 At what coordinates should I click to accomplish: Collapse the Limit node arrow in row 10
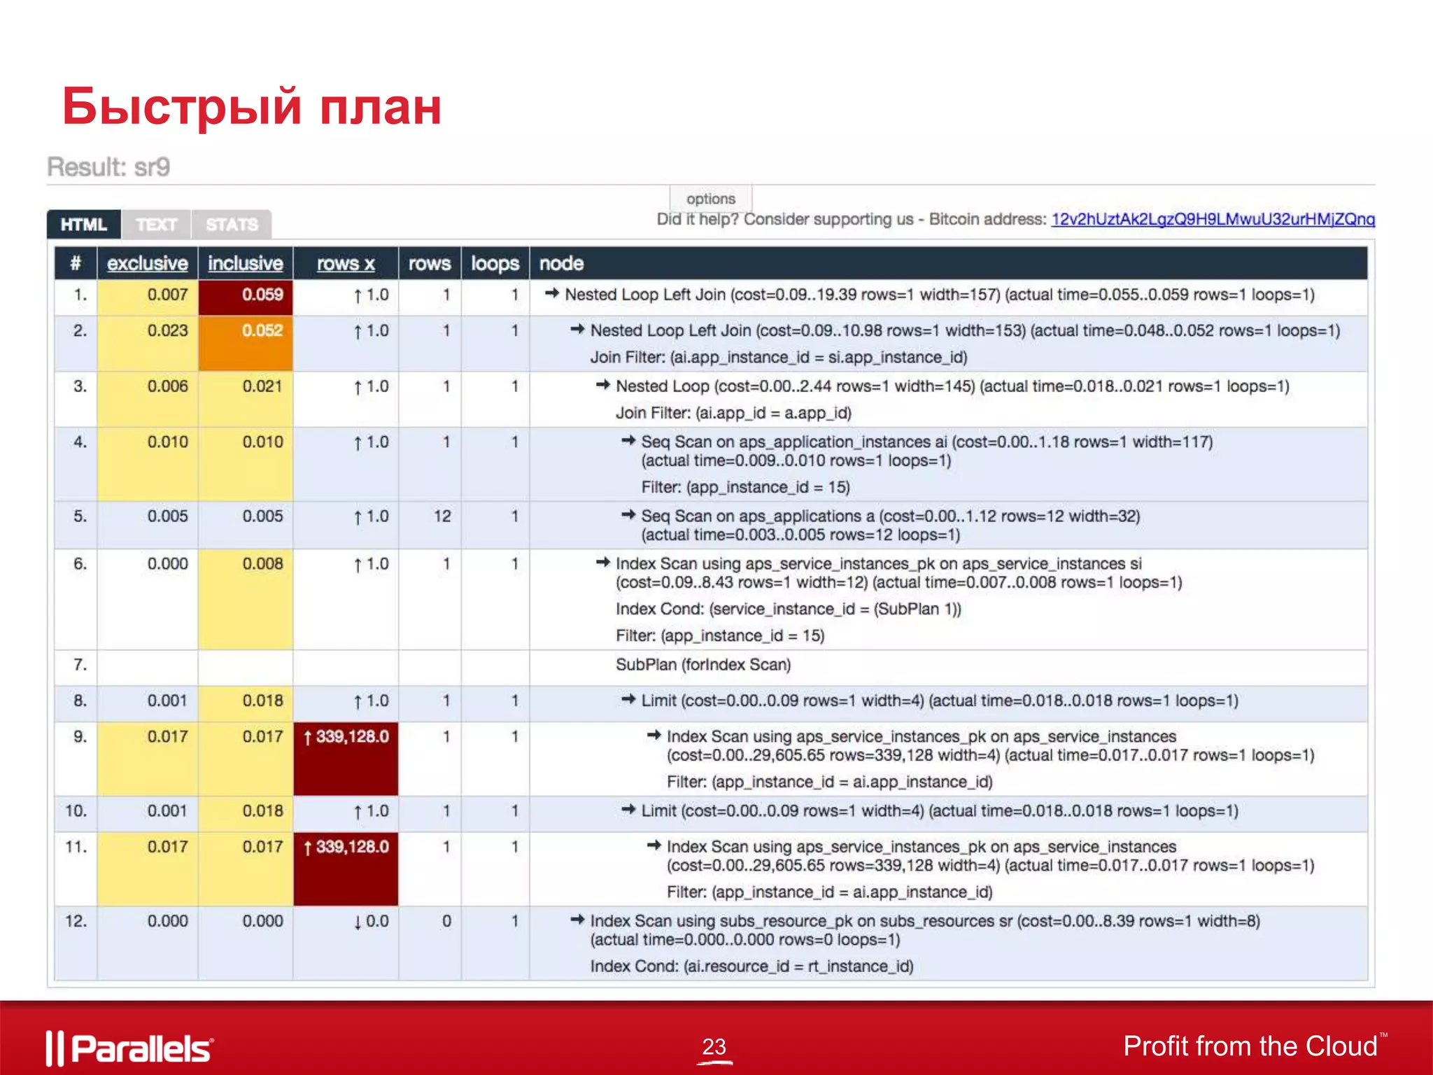pos(628,810)
